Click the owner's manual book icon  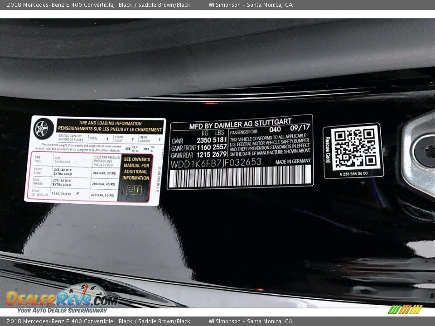134,191
